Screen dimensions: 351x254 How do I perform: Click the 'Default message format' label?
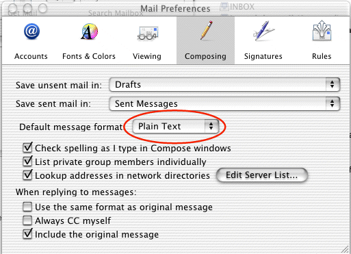(71, 127)
